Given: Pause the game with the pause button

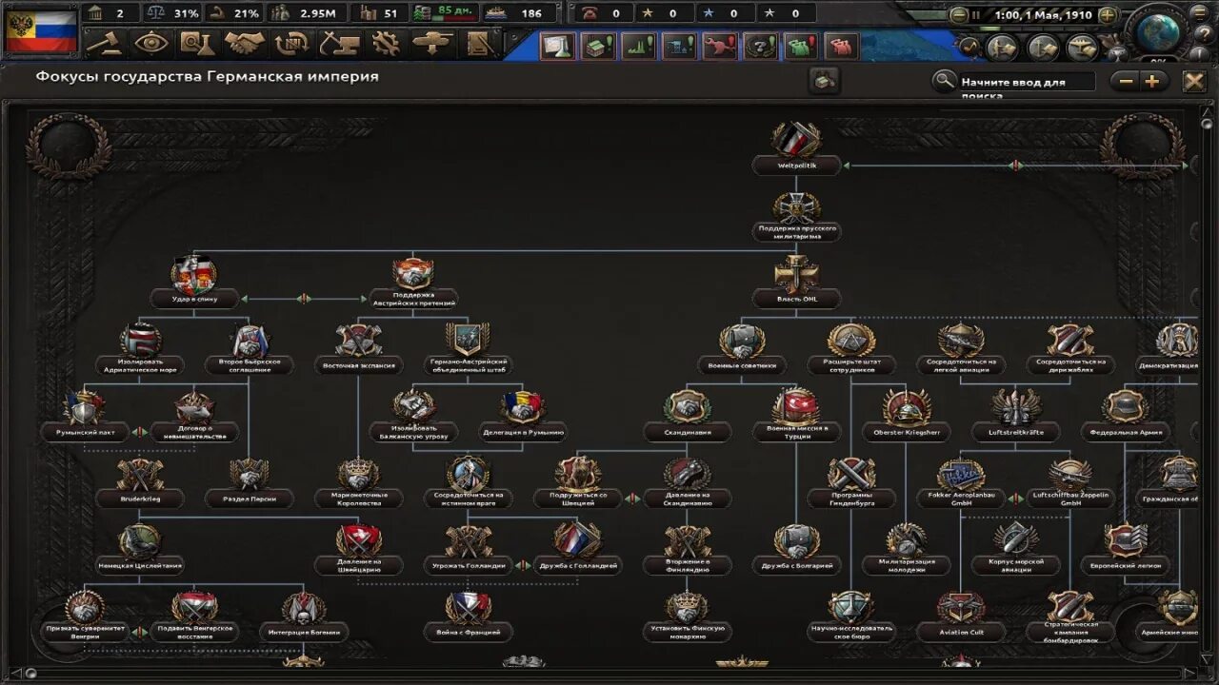Looking at the screenshot, I should click(x=974, y=15).
